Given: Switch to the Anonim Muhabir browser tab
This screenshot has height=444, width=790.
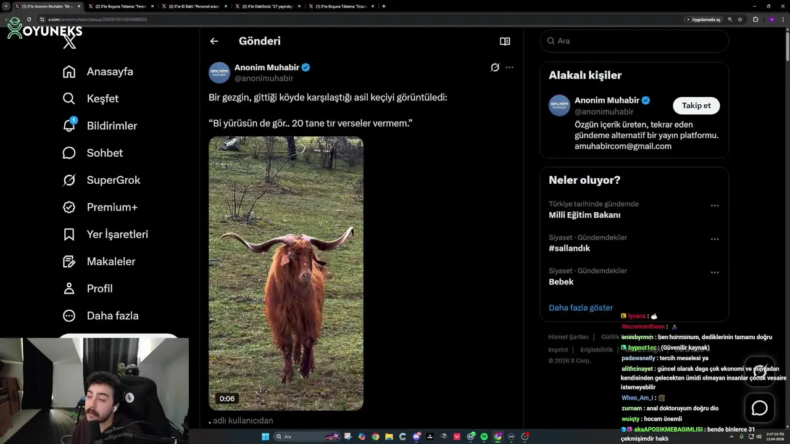Looking at the screenshot, I should click(46, 6).
